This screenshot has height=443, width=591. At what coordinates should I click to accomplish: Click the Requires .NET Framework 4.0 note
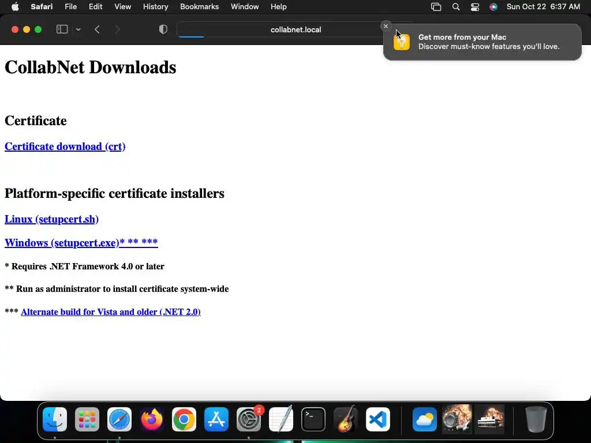pyautogui.click(x=84, y=266)
